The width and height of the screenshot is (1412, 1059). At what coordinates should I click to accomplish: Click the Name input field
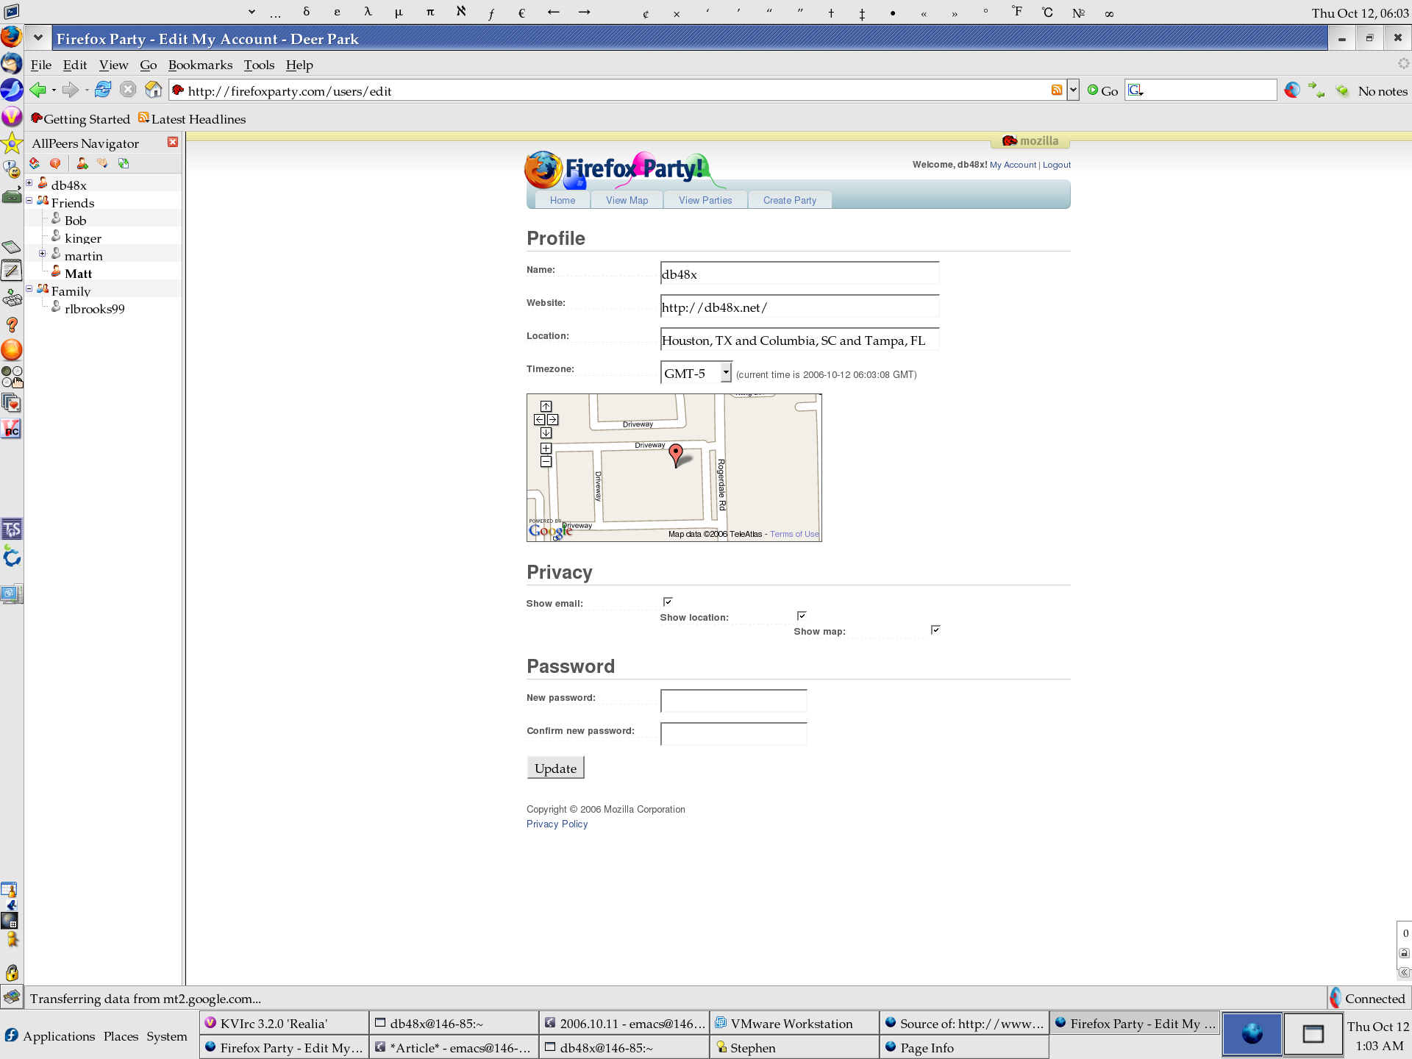(799, 273)
